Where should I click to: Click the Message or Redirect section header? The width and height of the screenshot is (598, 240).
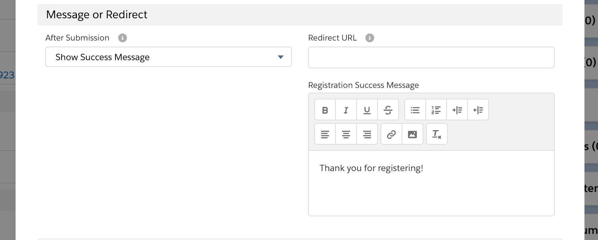[97, 15]
